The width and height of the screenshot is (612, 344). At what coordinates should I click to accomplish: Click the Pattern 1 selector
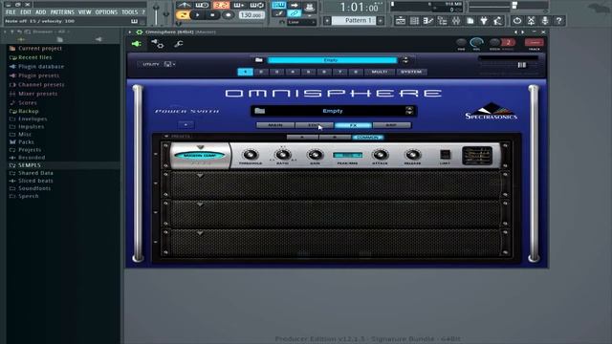[x=354, y=20]
